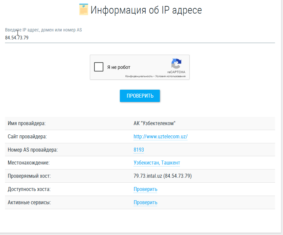
Task: Open the Узбекистан, Ташкент location link
Action: pyautogui.click(x=157, y=163)
